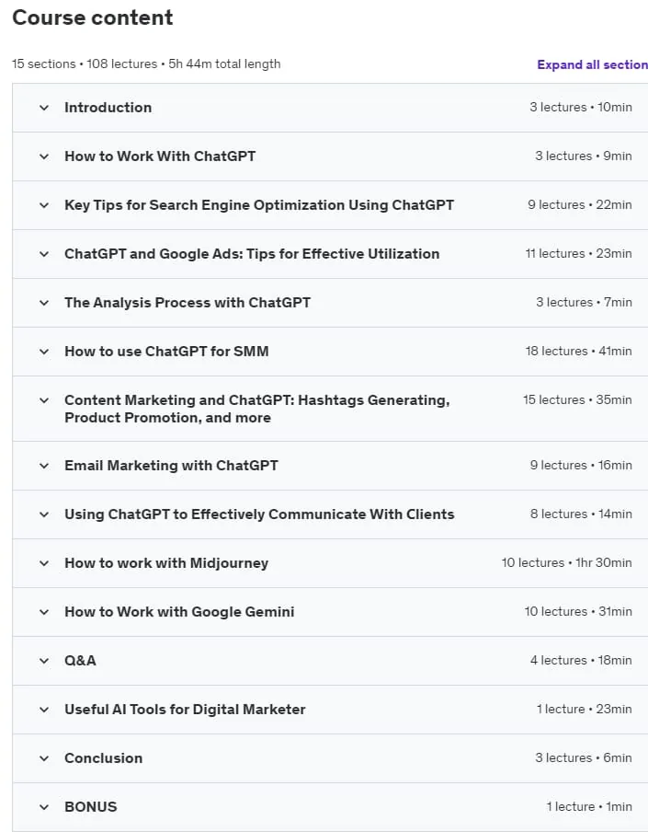Open Content Marketing and ChatGPT section chevron

44,400
